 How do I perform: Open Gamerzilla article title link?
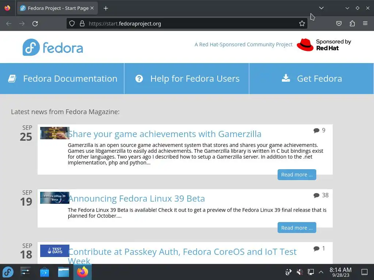(165, 134)
